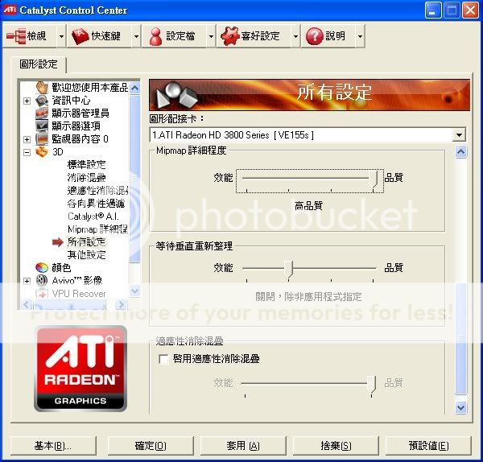
Task: Click the 顯示器管理員 display manager icon
Action: pos(42,113)
